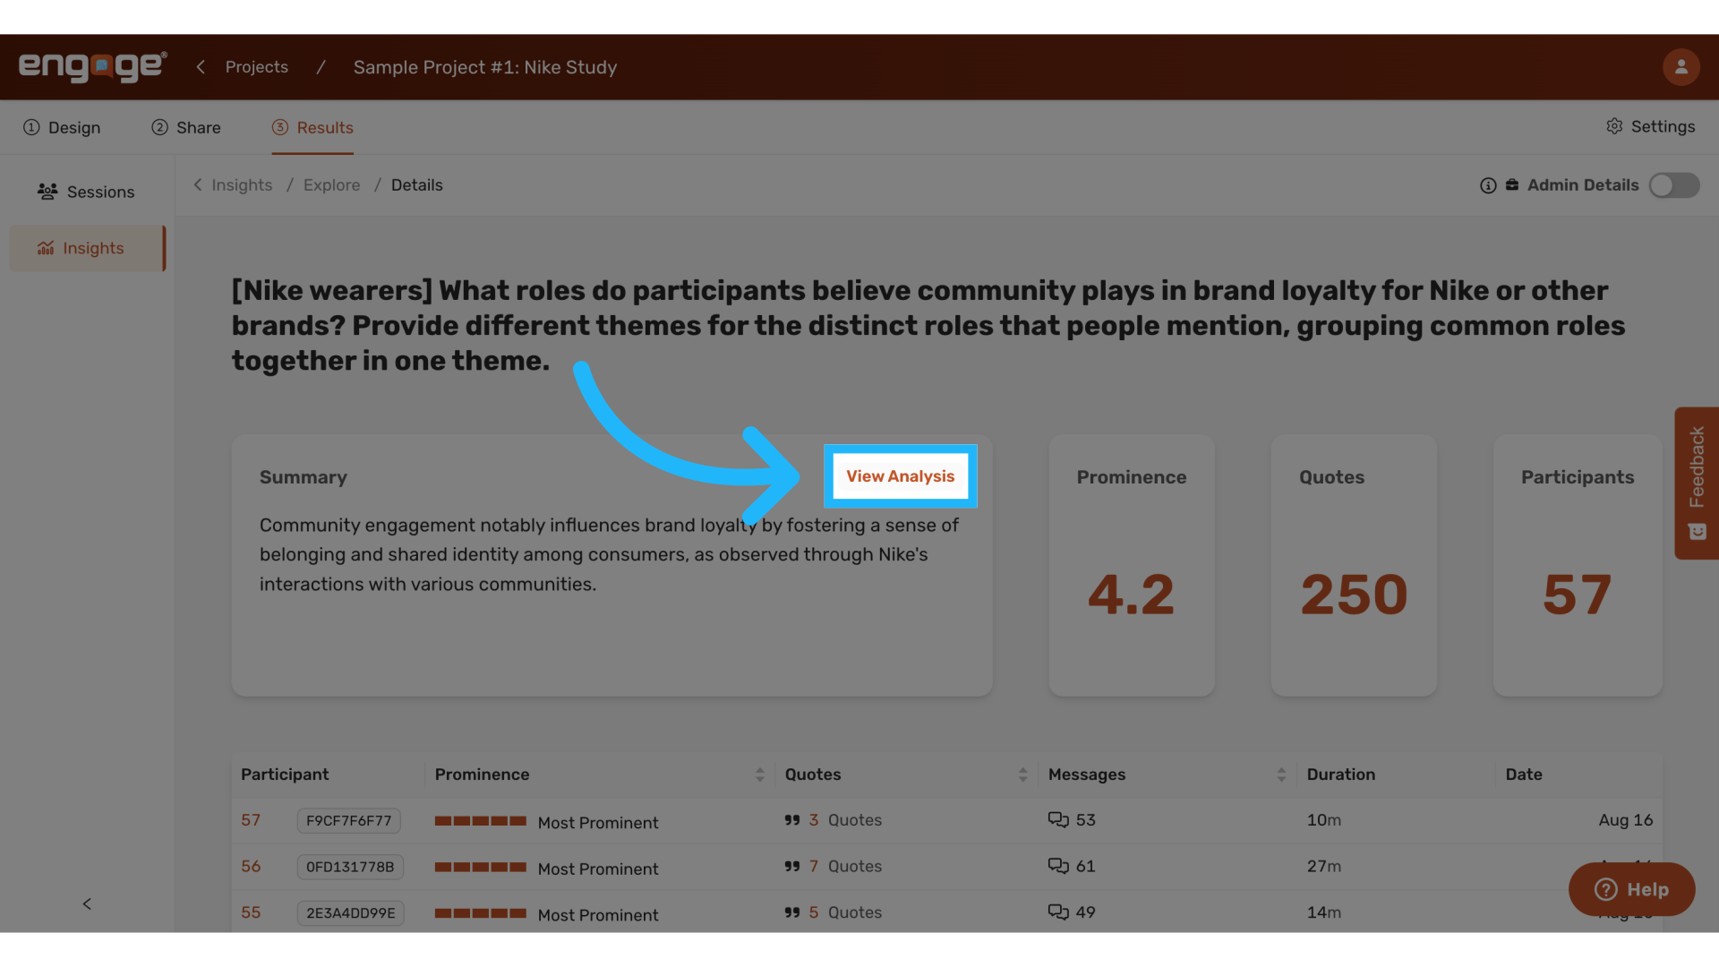Collapse the sidebar with the bottom chevron
The height and width of the screenshot is (967, 1719).
coord(87,903)
